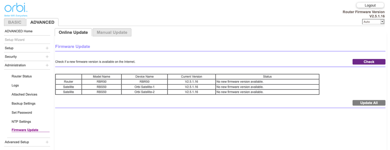Switch to the BASIC tab
390x150 pixels.
(x=15, y=22)
